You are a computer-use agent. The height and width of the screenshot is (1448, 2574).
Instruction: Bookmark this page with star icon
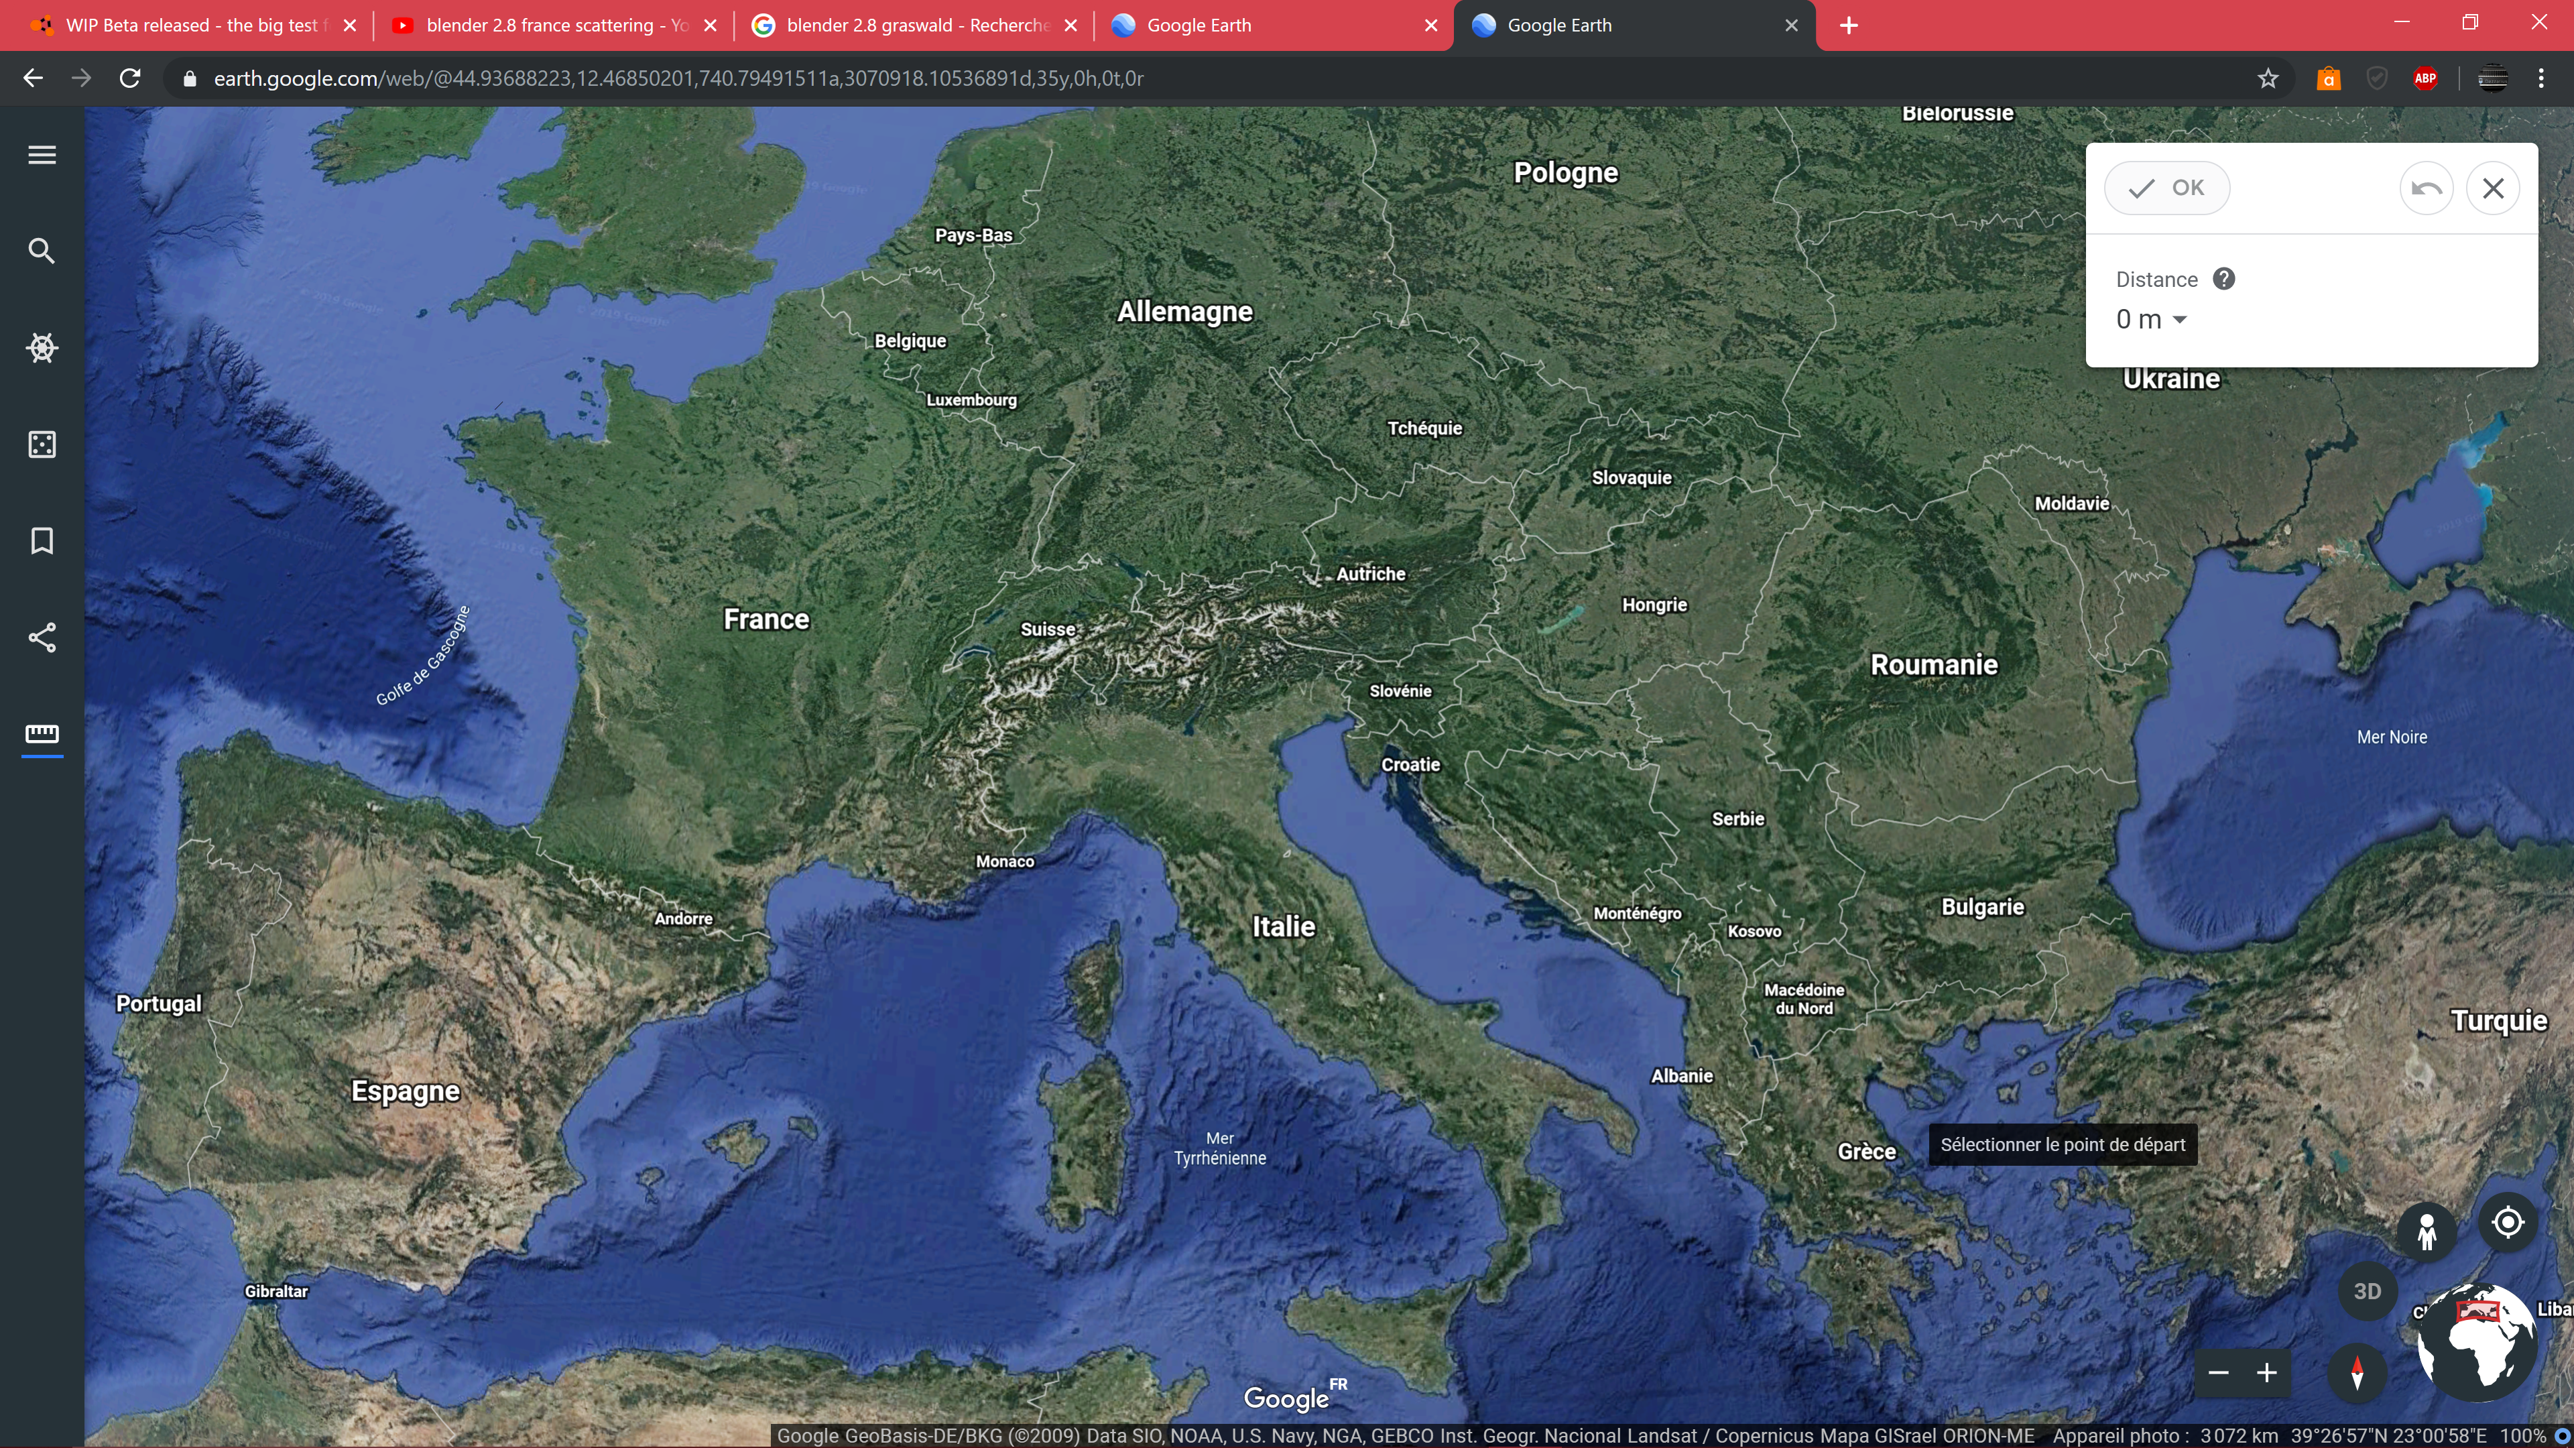pyautogui.click(x=2268, y=78)
